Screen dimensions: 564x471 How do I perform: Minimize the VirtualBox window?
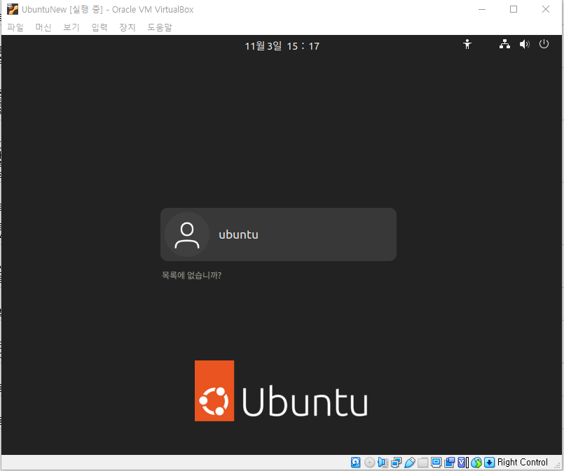point(482,9)
